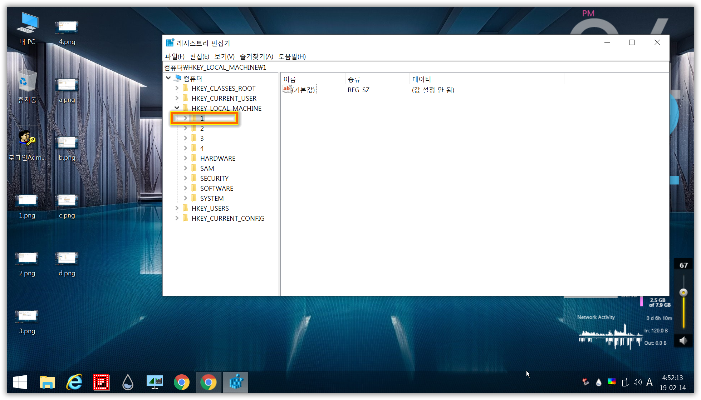Expand the key named 2
Viewport: 701px width, 400px height.
click(185, 128)
